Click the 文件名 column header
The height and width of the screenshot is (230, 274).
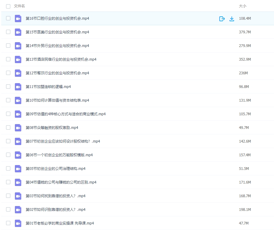coord(18,6)
